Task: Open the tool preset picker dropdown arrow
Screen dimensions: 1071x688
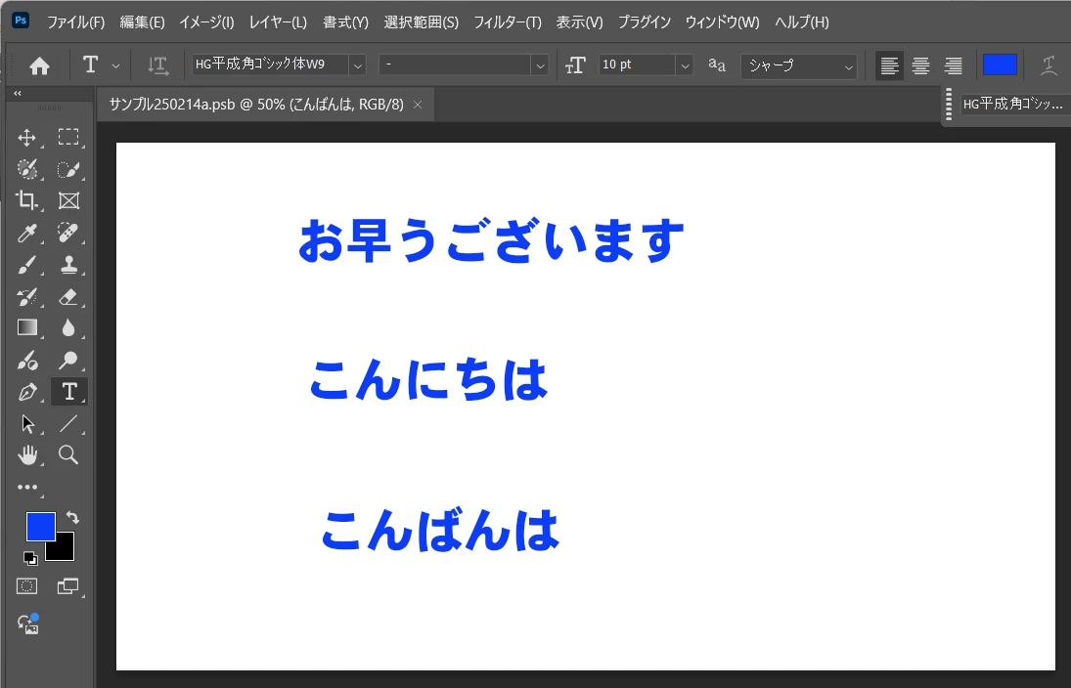Action: pos(115,66)
